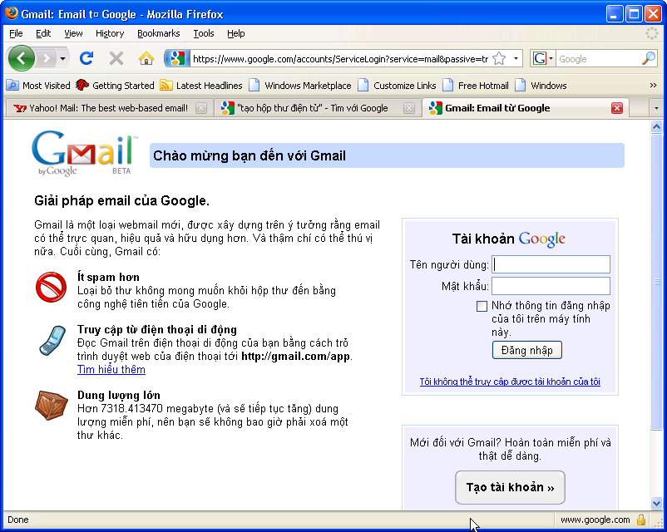Bookmark this page with the star icon
This screenshot has height=532, width=667.
[499, 58]
